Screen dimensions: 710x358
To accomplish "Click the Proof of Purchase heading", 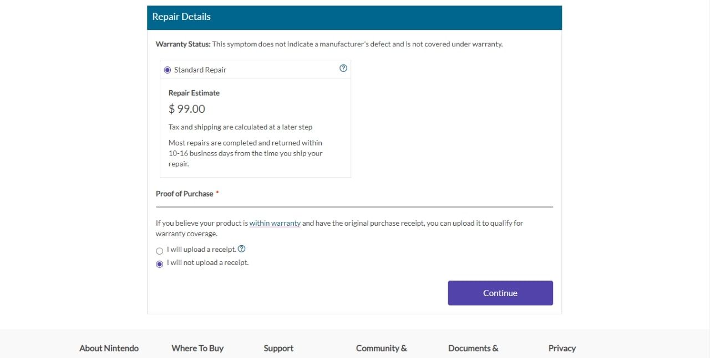I will [185, 194].
